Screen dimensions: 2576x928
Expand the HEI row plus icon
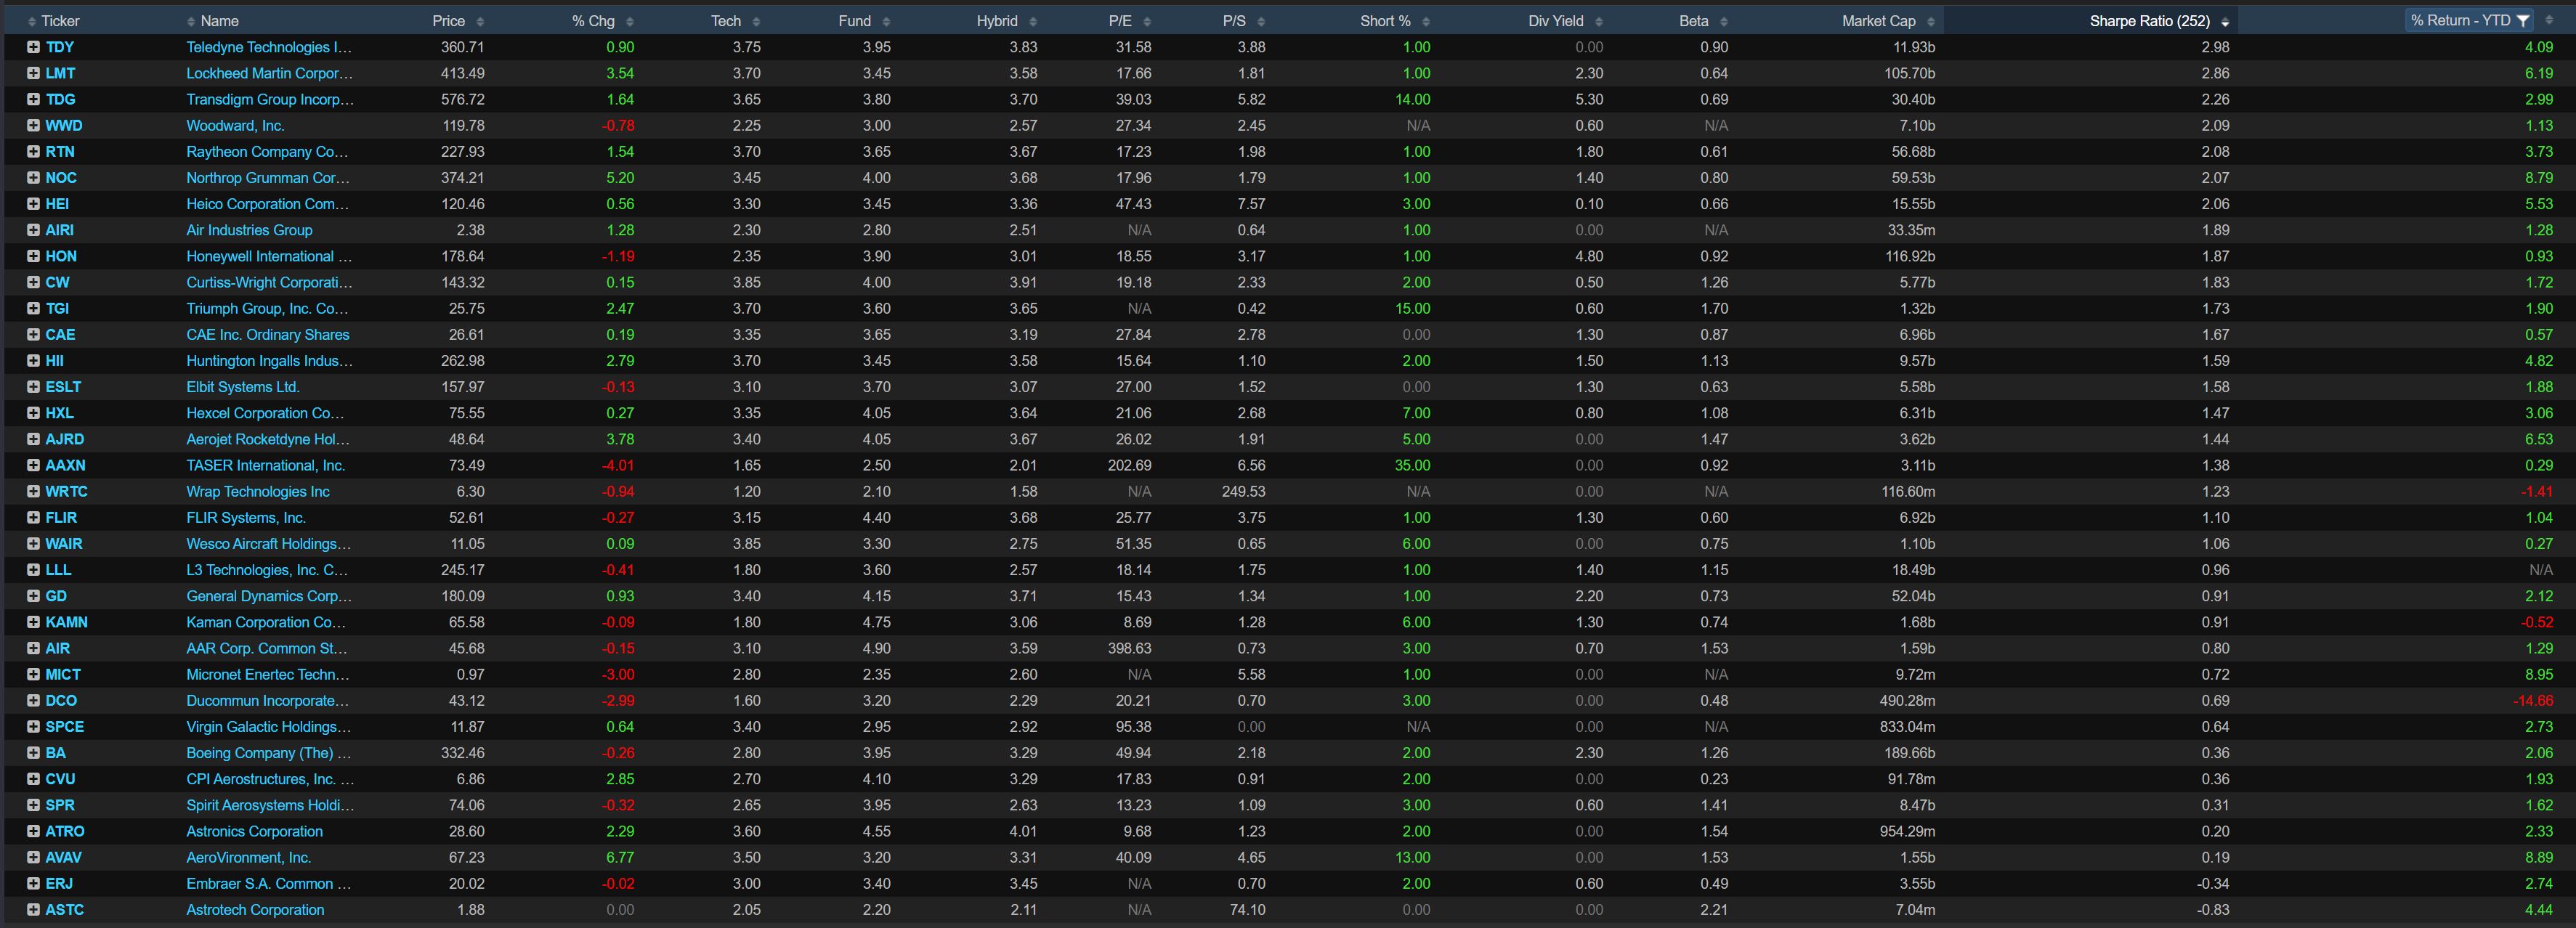coord(33,204)
